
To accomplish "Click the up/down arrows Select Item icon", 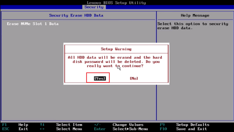I will (42, 125).
